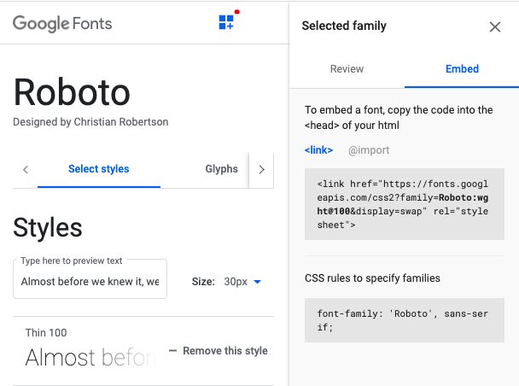
Task: Choose the <link> embed option
Action: coord(318,150)
